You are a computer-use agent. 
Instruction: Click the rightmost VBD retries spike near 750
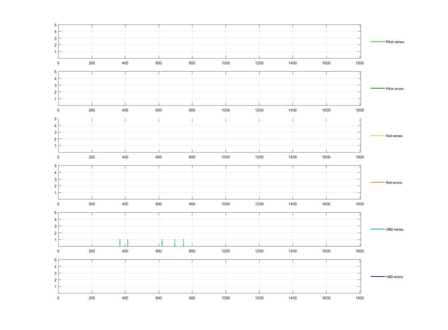[184, 243]
